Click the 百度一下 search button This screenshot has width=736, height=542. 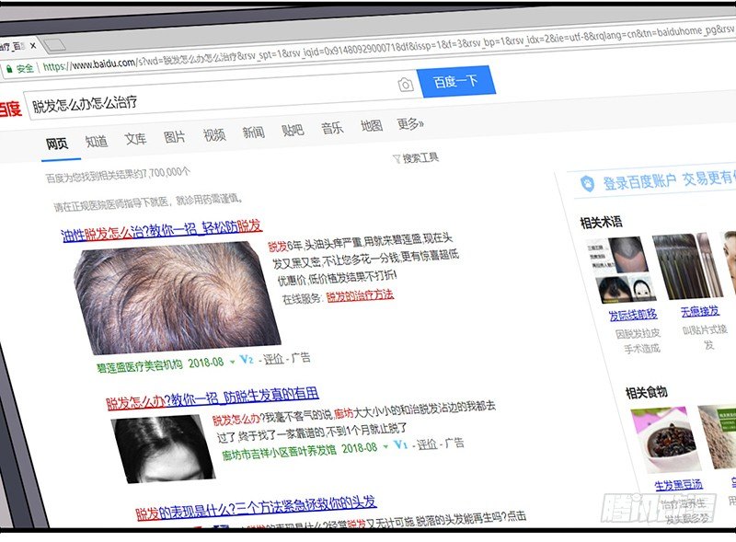456,82
